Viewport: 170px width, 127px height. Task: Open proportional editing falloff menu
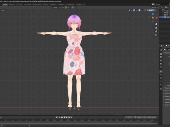click(75, 7)
